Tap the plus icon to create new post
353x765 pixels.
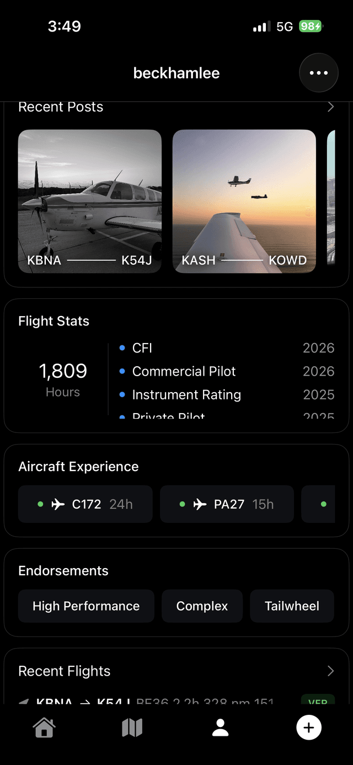309,727
